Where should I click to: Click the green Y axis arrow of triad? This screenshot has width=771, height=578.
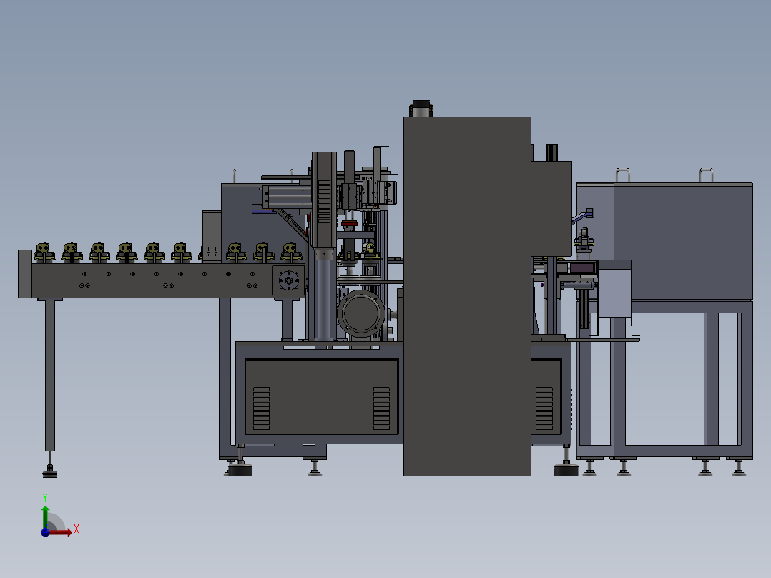click(x=45, y=517)
